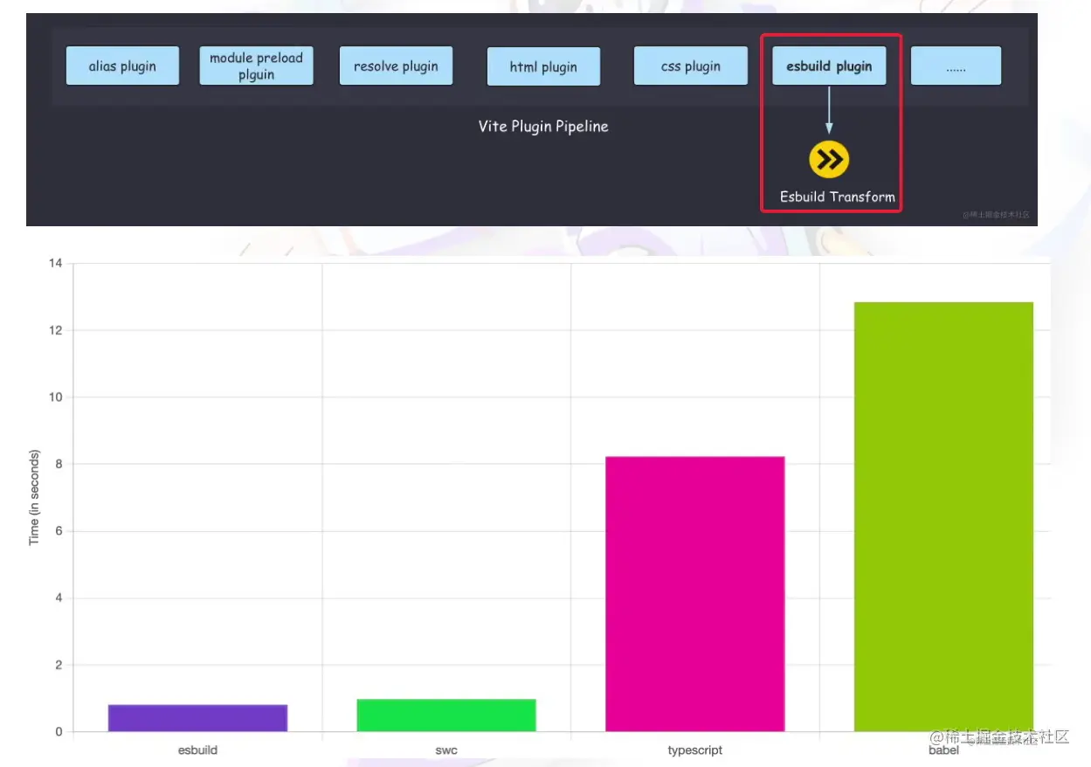Click the Vite Plugin Pipeline caption
Screen dimensions: 1091x767
click(x=543, y=126)
